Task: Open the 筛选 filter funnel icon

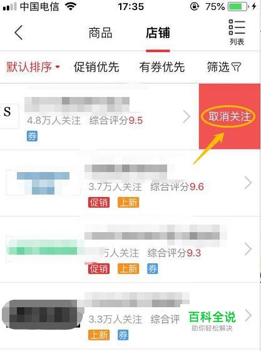Action: point(236,67)
